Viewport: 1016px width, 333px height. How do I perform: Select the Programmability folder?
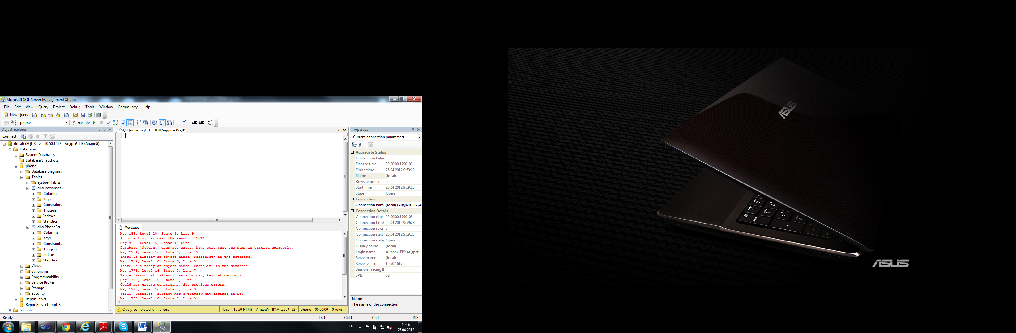tap(45, 277)
